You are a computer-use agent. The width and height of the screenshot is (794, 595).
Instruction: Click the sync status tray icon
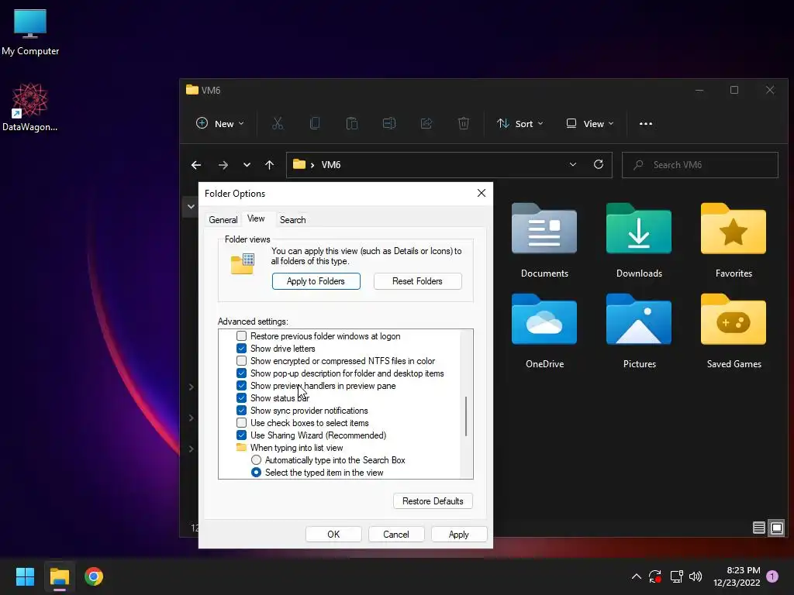click(x=654, y=576)
